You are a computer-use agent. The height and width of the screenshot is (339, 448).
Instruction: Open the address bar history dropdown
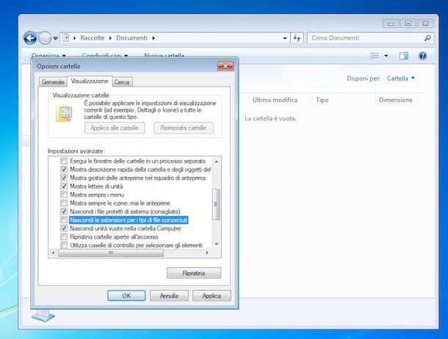pos(285,38)
